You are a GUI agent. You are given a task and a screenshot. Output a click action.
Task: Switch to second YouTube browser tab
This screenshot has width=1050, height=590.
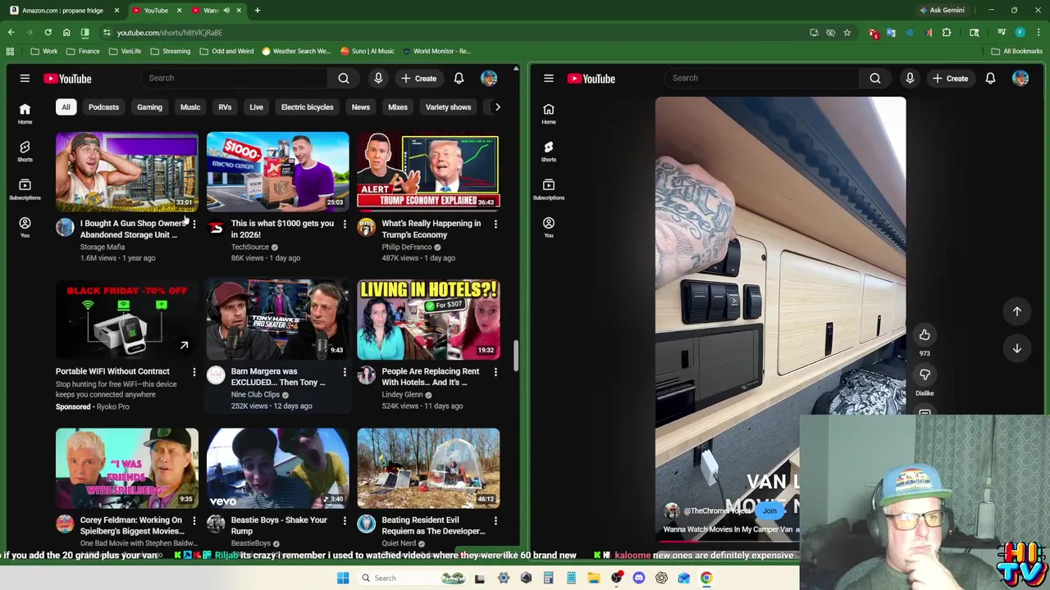[156, 11]
